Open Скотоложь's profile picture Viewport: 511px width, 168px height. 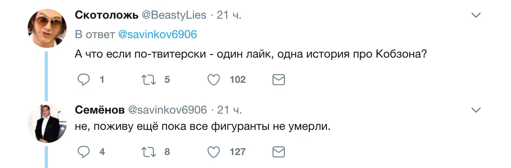pos(47,29)
